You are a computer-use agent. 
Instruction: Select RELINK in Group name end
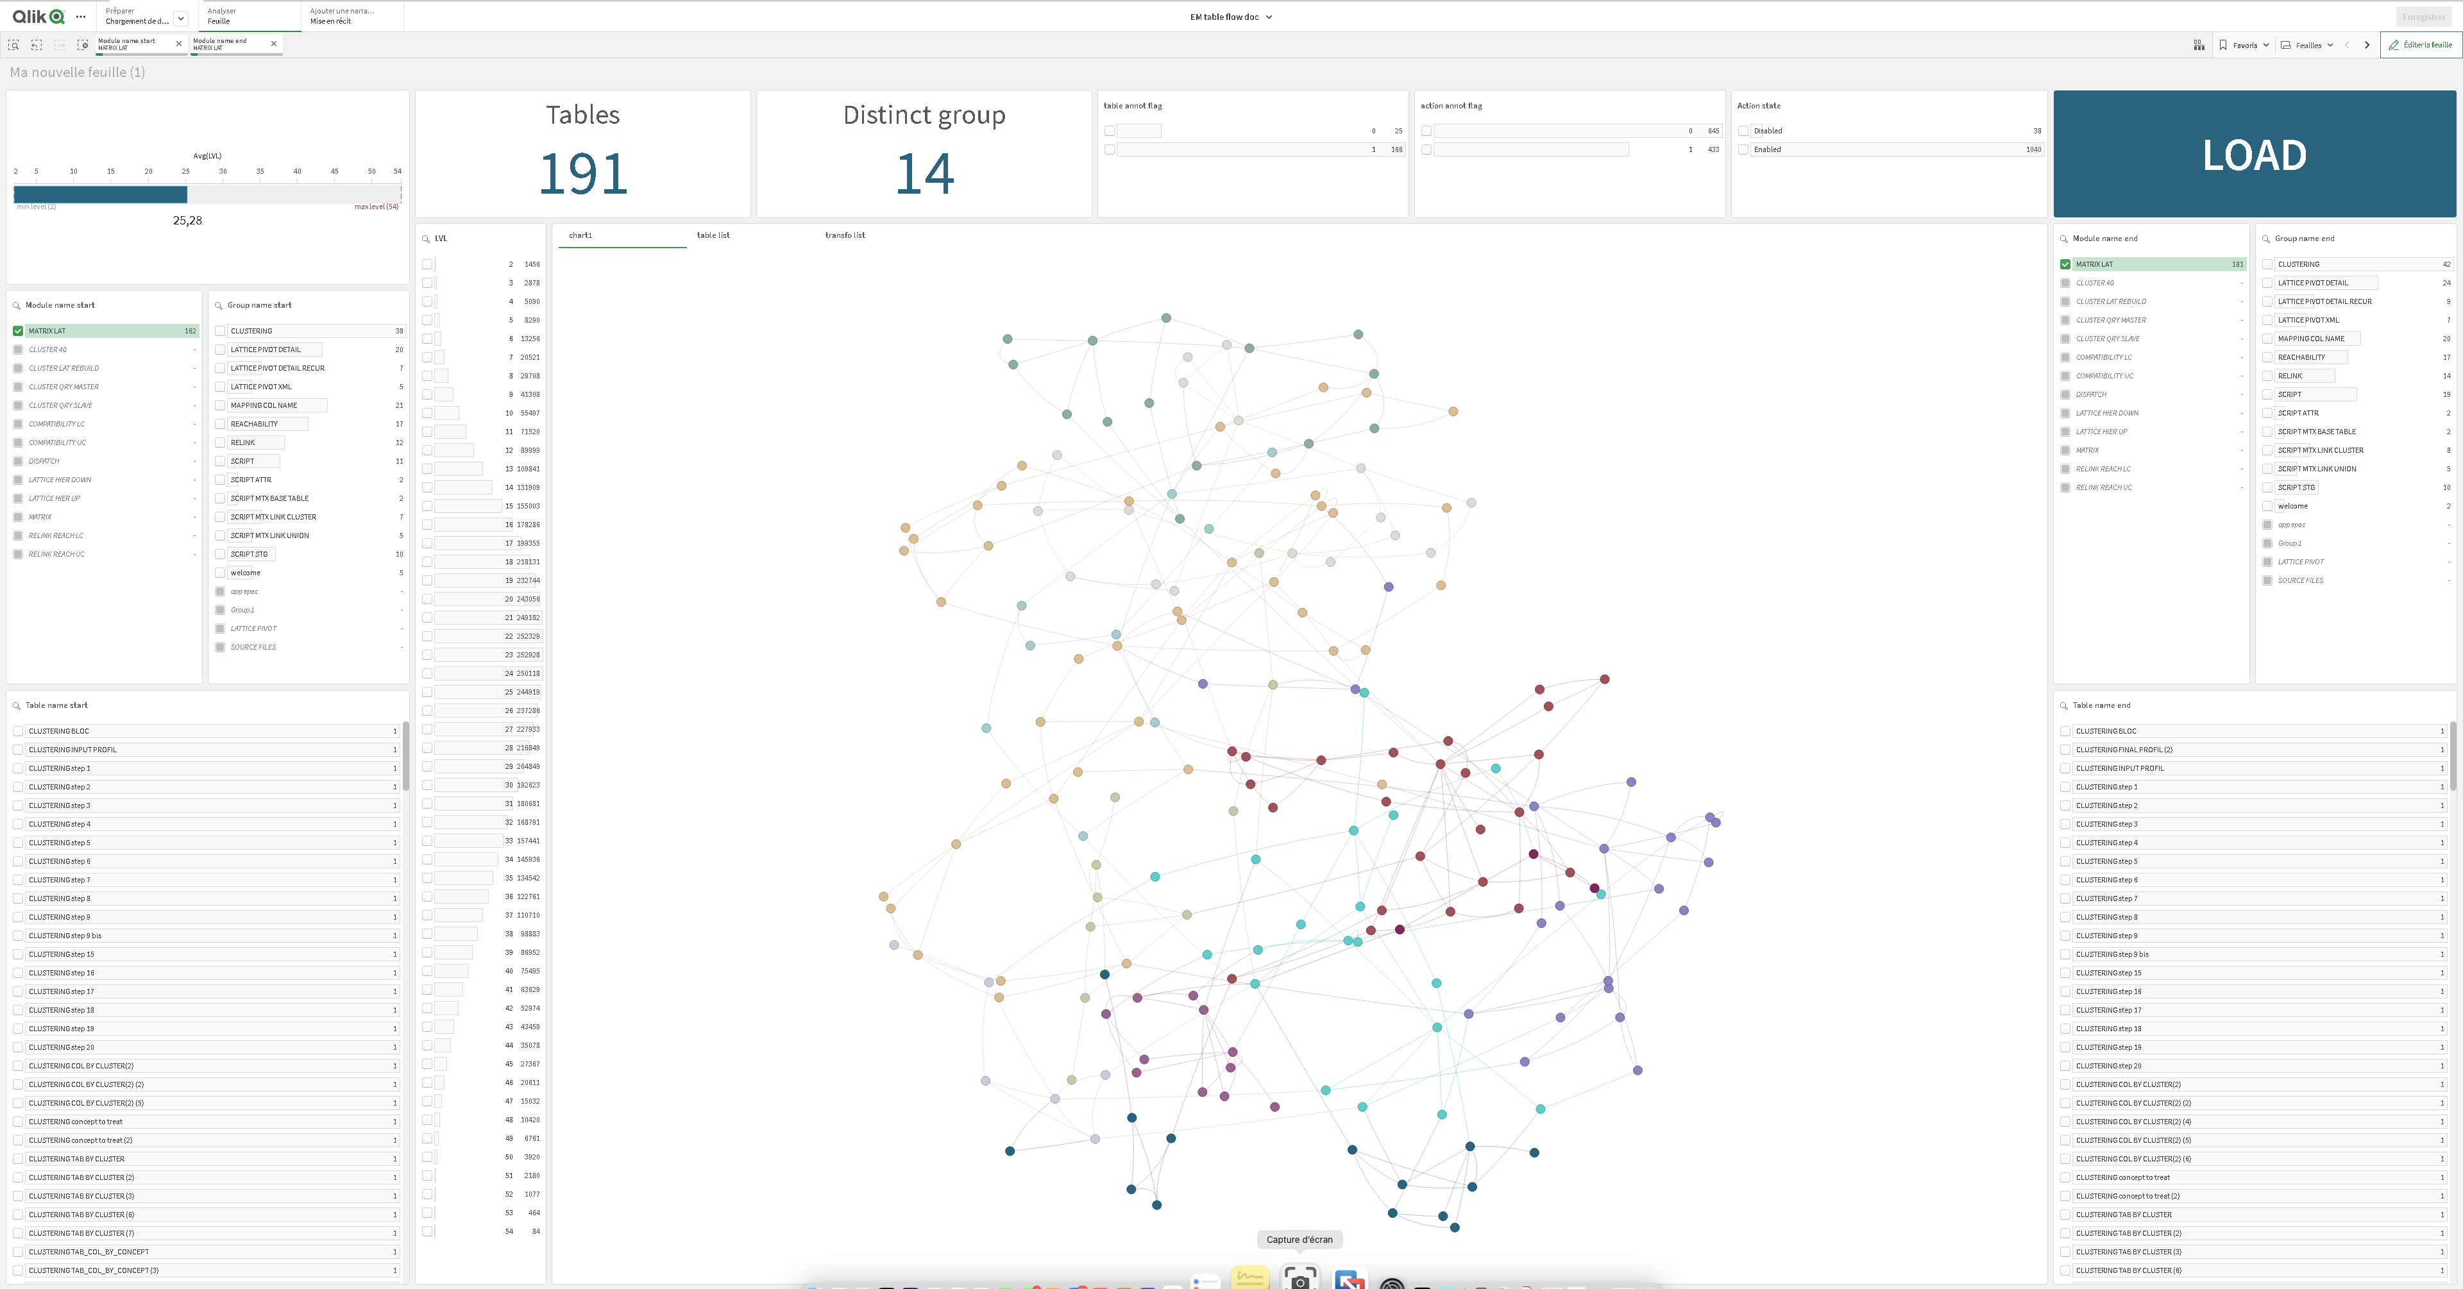(2356, 376)
